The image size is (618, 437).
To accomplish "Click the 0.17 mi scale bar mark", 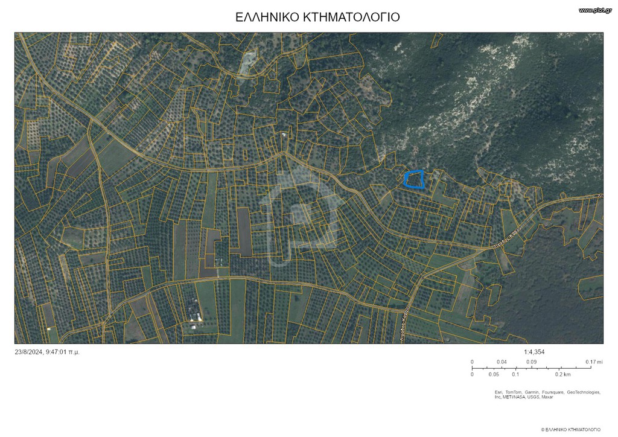I will pyautogui.click(x=594, y=362).
